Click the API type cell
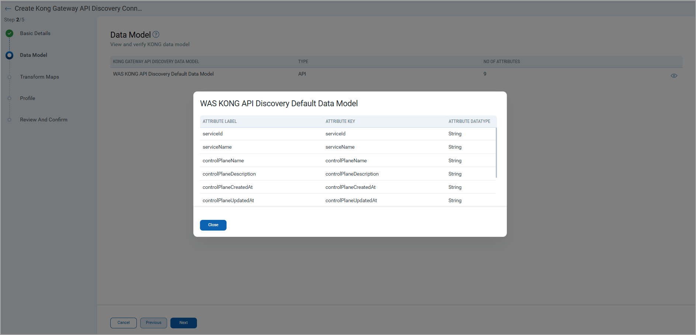This screenshot has height=335, width=696. pos(302,74)
